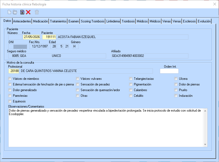
Task: Click the insurance name GEA UNICO
Action: (x=63, y=56)
